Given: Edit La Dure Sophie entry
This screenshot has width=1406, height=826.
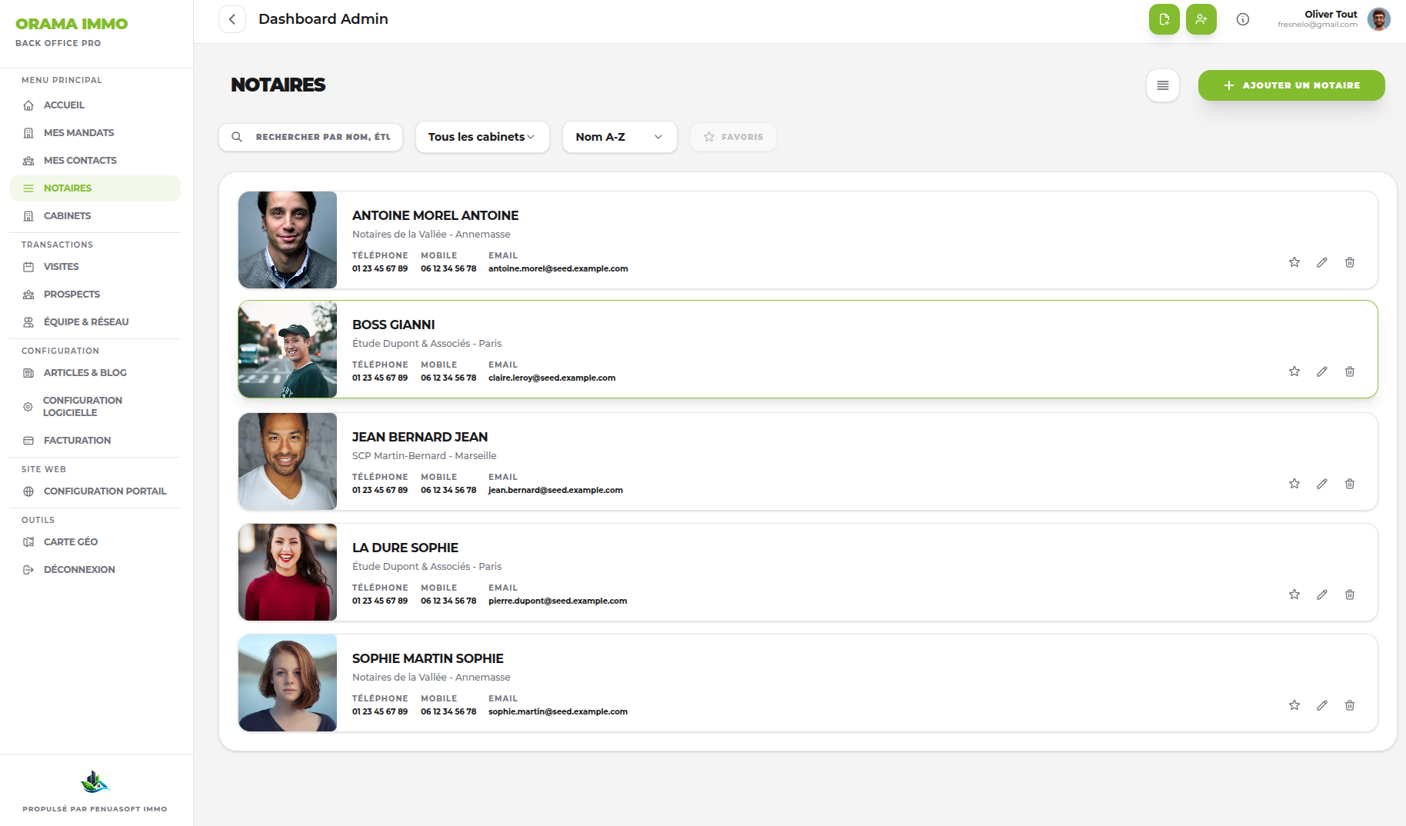Looking at the screenshot, I should pos(1322,595).
